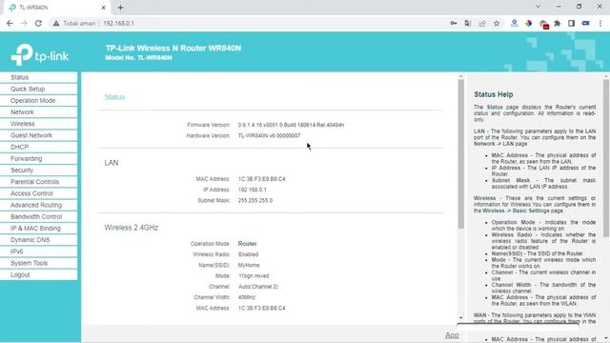The height and width of the screenshot is (343, 610).
Task: Click the Wireless Radio Enabled value
Action: tap(248, 254)
